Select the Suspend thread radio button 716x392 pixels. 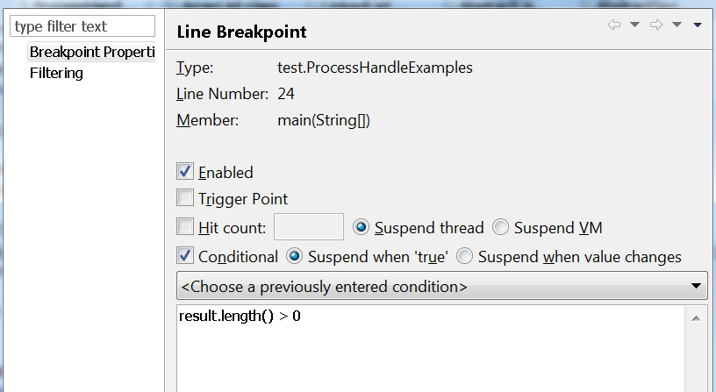[x=361, y=227]
